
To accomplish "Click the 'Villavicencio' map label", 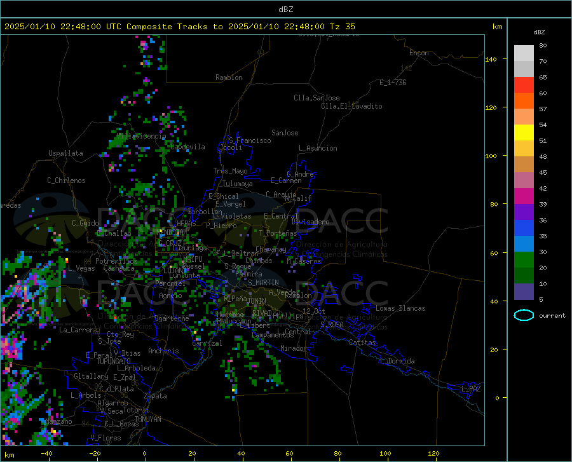I will pos(141,136).
